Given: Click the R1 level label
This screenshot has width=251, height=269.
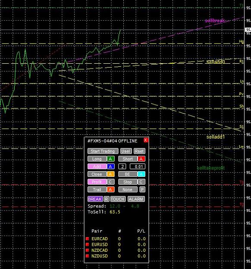Looking at the screenshot, I should 242,61.
